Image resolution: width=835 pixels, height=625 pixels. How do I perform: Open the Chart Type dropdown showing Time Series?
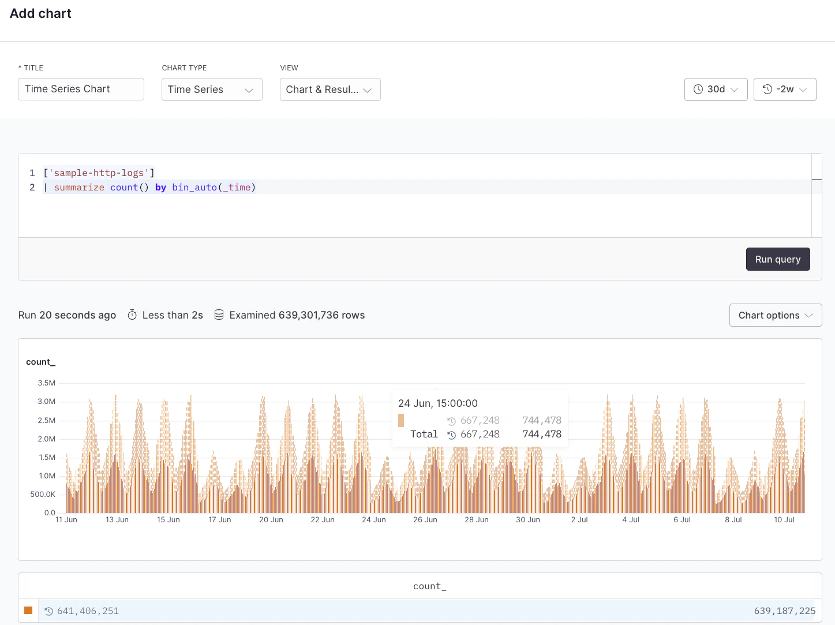coord(212,89)
